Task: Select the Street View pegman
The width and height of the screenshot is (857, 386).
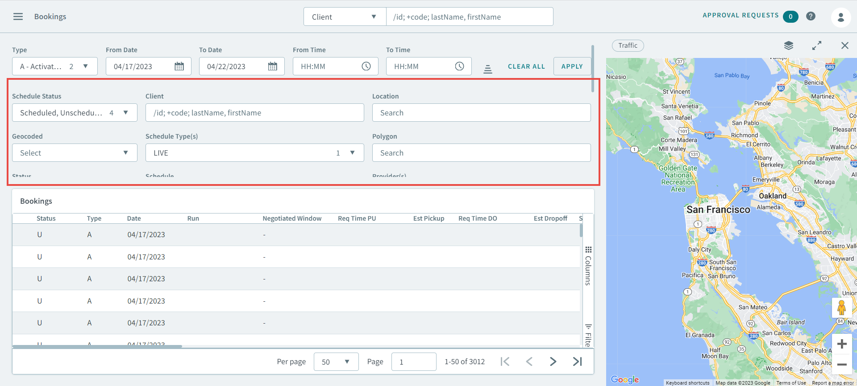Action: [841, 308]
